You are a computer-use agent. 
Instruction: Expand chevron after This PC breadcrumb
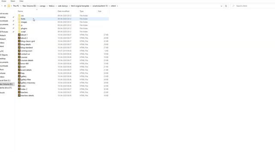[x=21, y=6]
